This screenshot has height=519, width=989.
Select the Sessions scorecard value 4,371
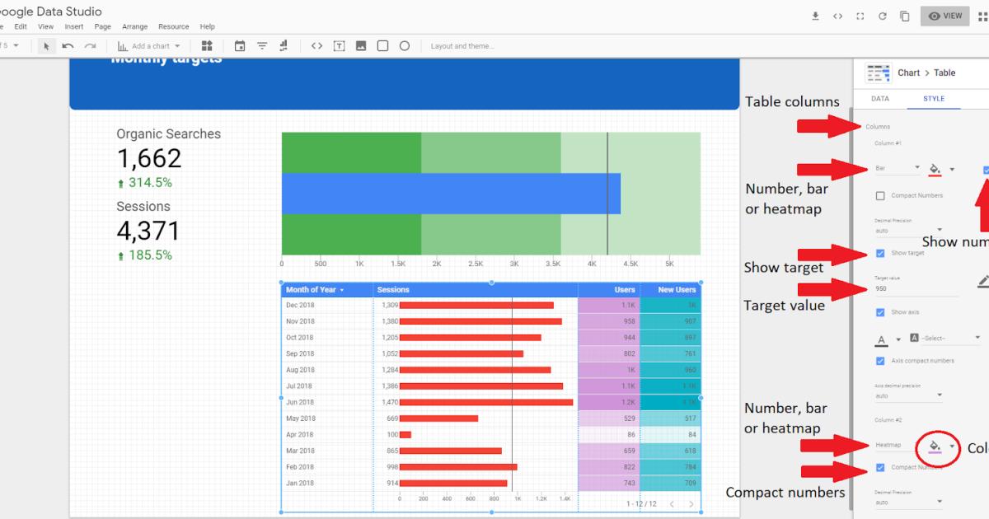(148, 231)
